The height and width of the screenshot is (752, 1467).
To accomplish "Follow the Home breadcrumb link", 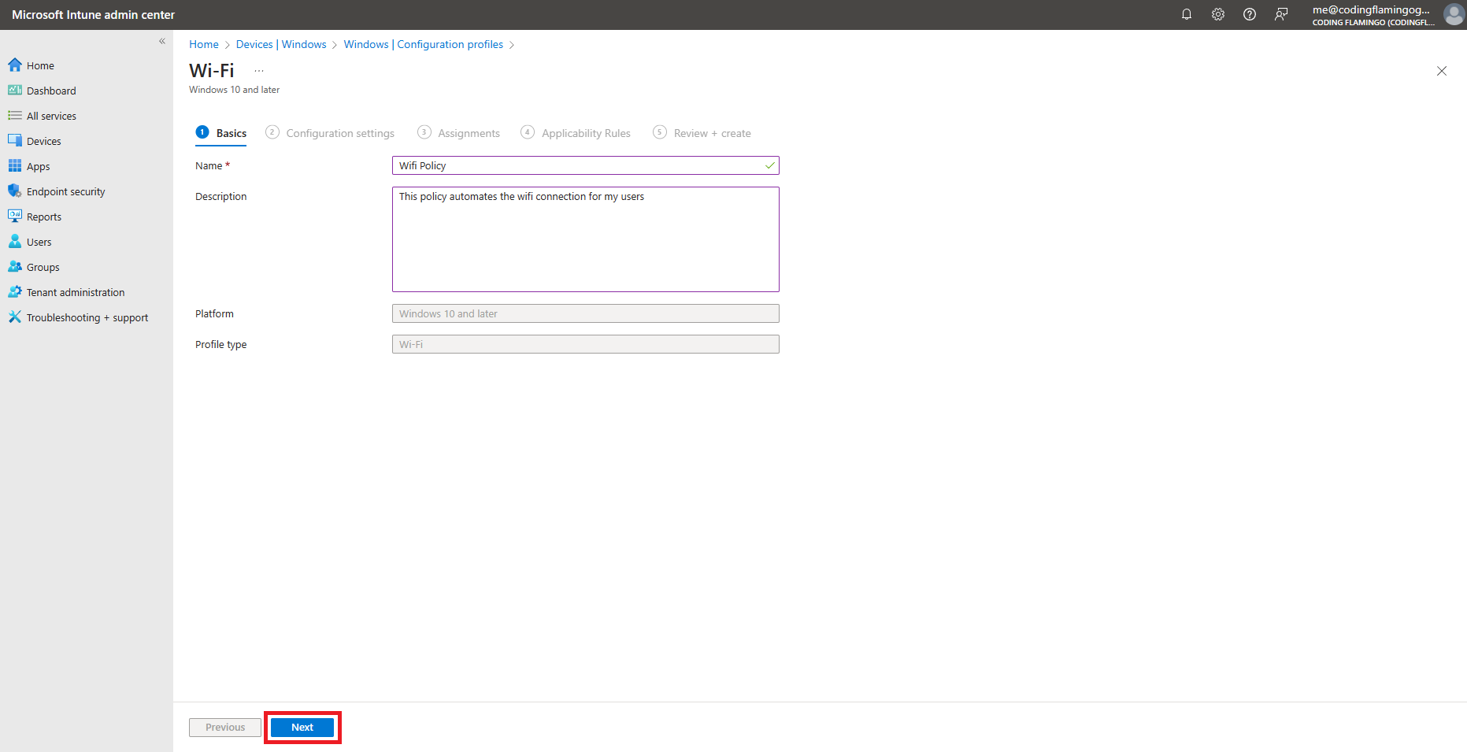I will click(204, 44).
